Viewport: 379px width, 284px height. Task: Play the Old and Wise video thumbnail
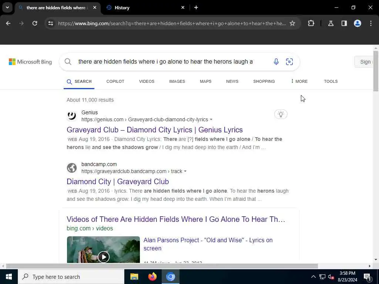click(x=104, y=250)
